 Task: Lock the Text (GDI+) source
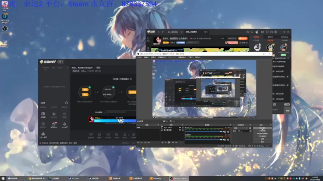183,128
